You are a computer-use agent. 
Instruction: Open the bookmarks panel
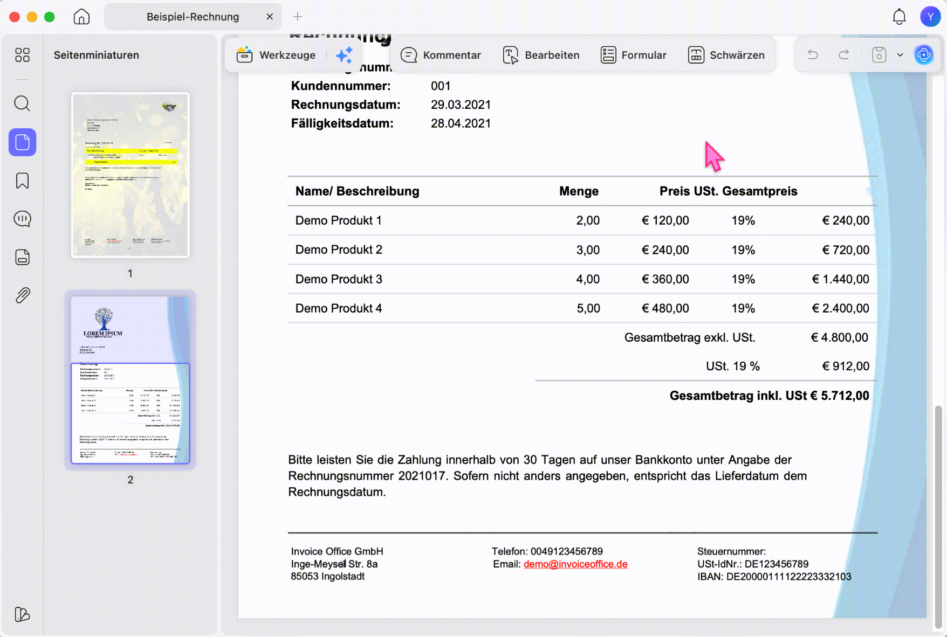(22, 181)
